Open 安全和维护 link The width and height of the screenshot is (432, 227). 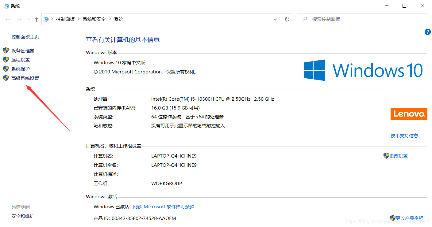pyautogui.click(x=23, y=216)
